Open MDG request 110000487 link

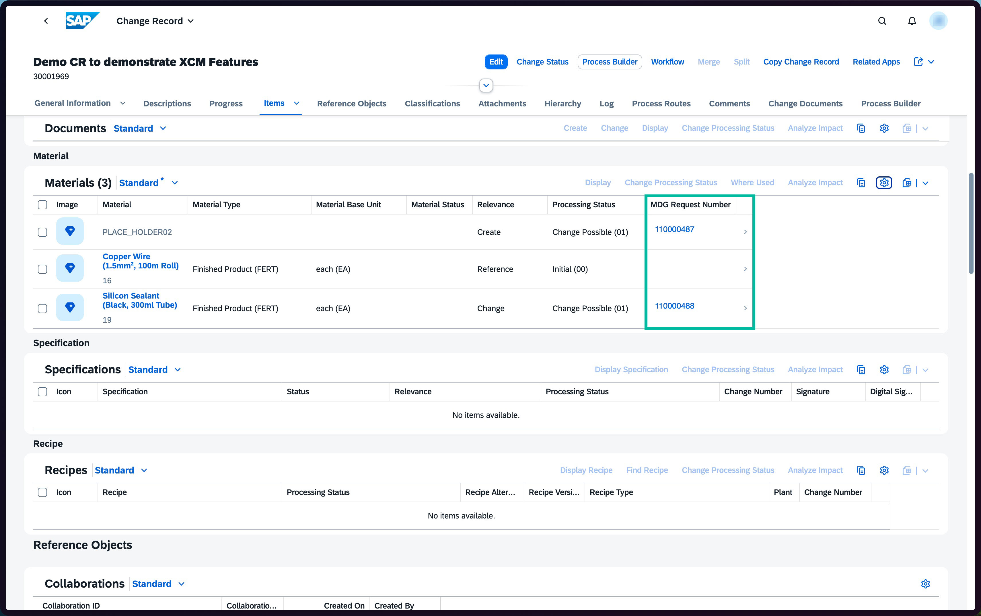tap(674, 229)
